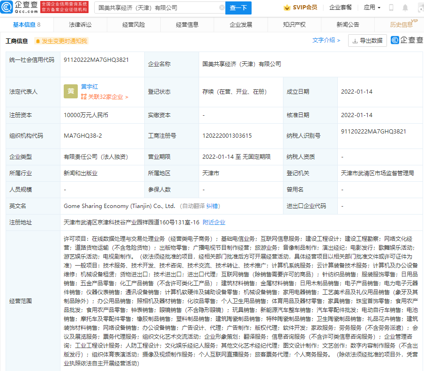The image size is (424, 371).
Task: Click the SVIP会员 crown icon
Action: pos(285,7)
